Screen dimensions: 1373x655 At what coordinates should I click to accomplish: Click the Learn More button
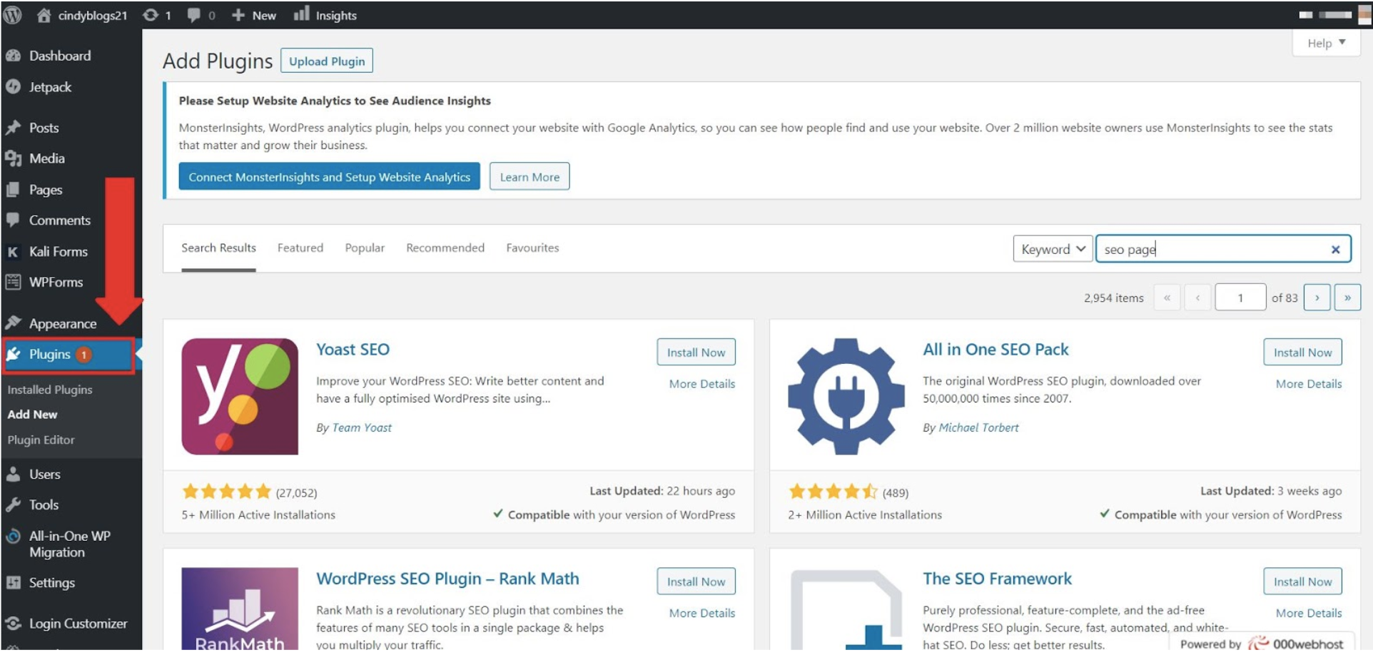click(x=530, y=177)
